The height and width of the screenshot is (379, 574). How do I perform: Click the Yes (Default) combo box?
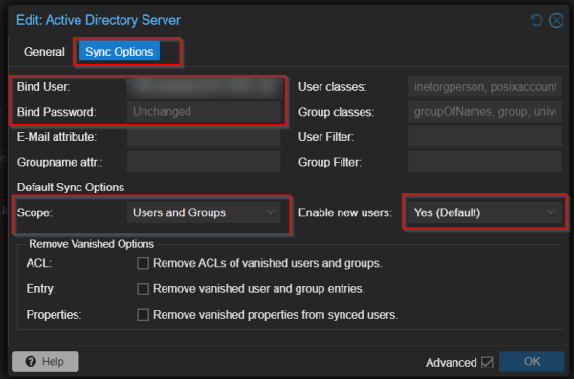(485, 212)
